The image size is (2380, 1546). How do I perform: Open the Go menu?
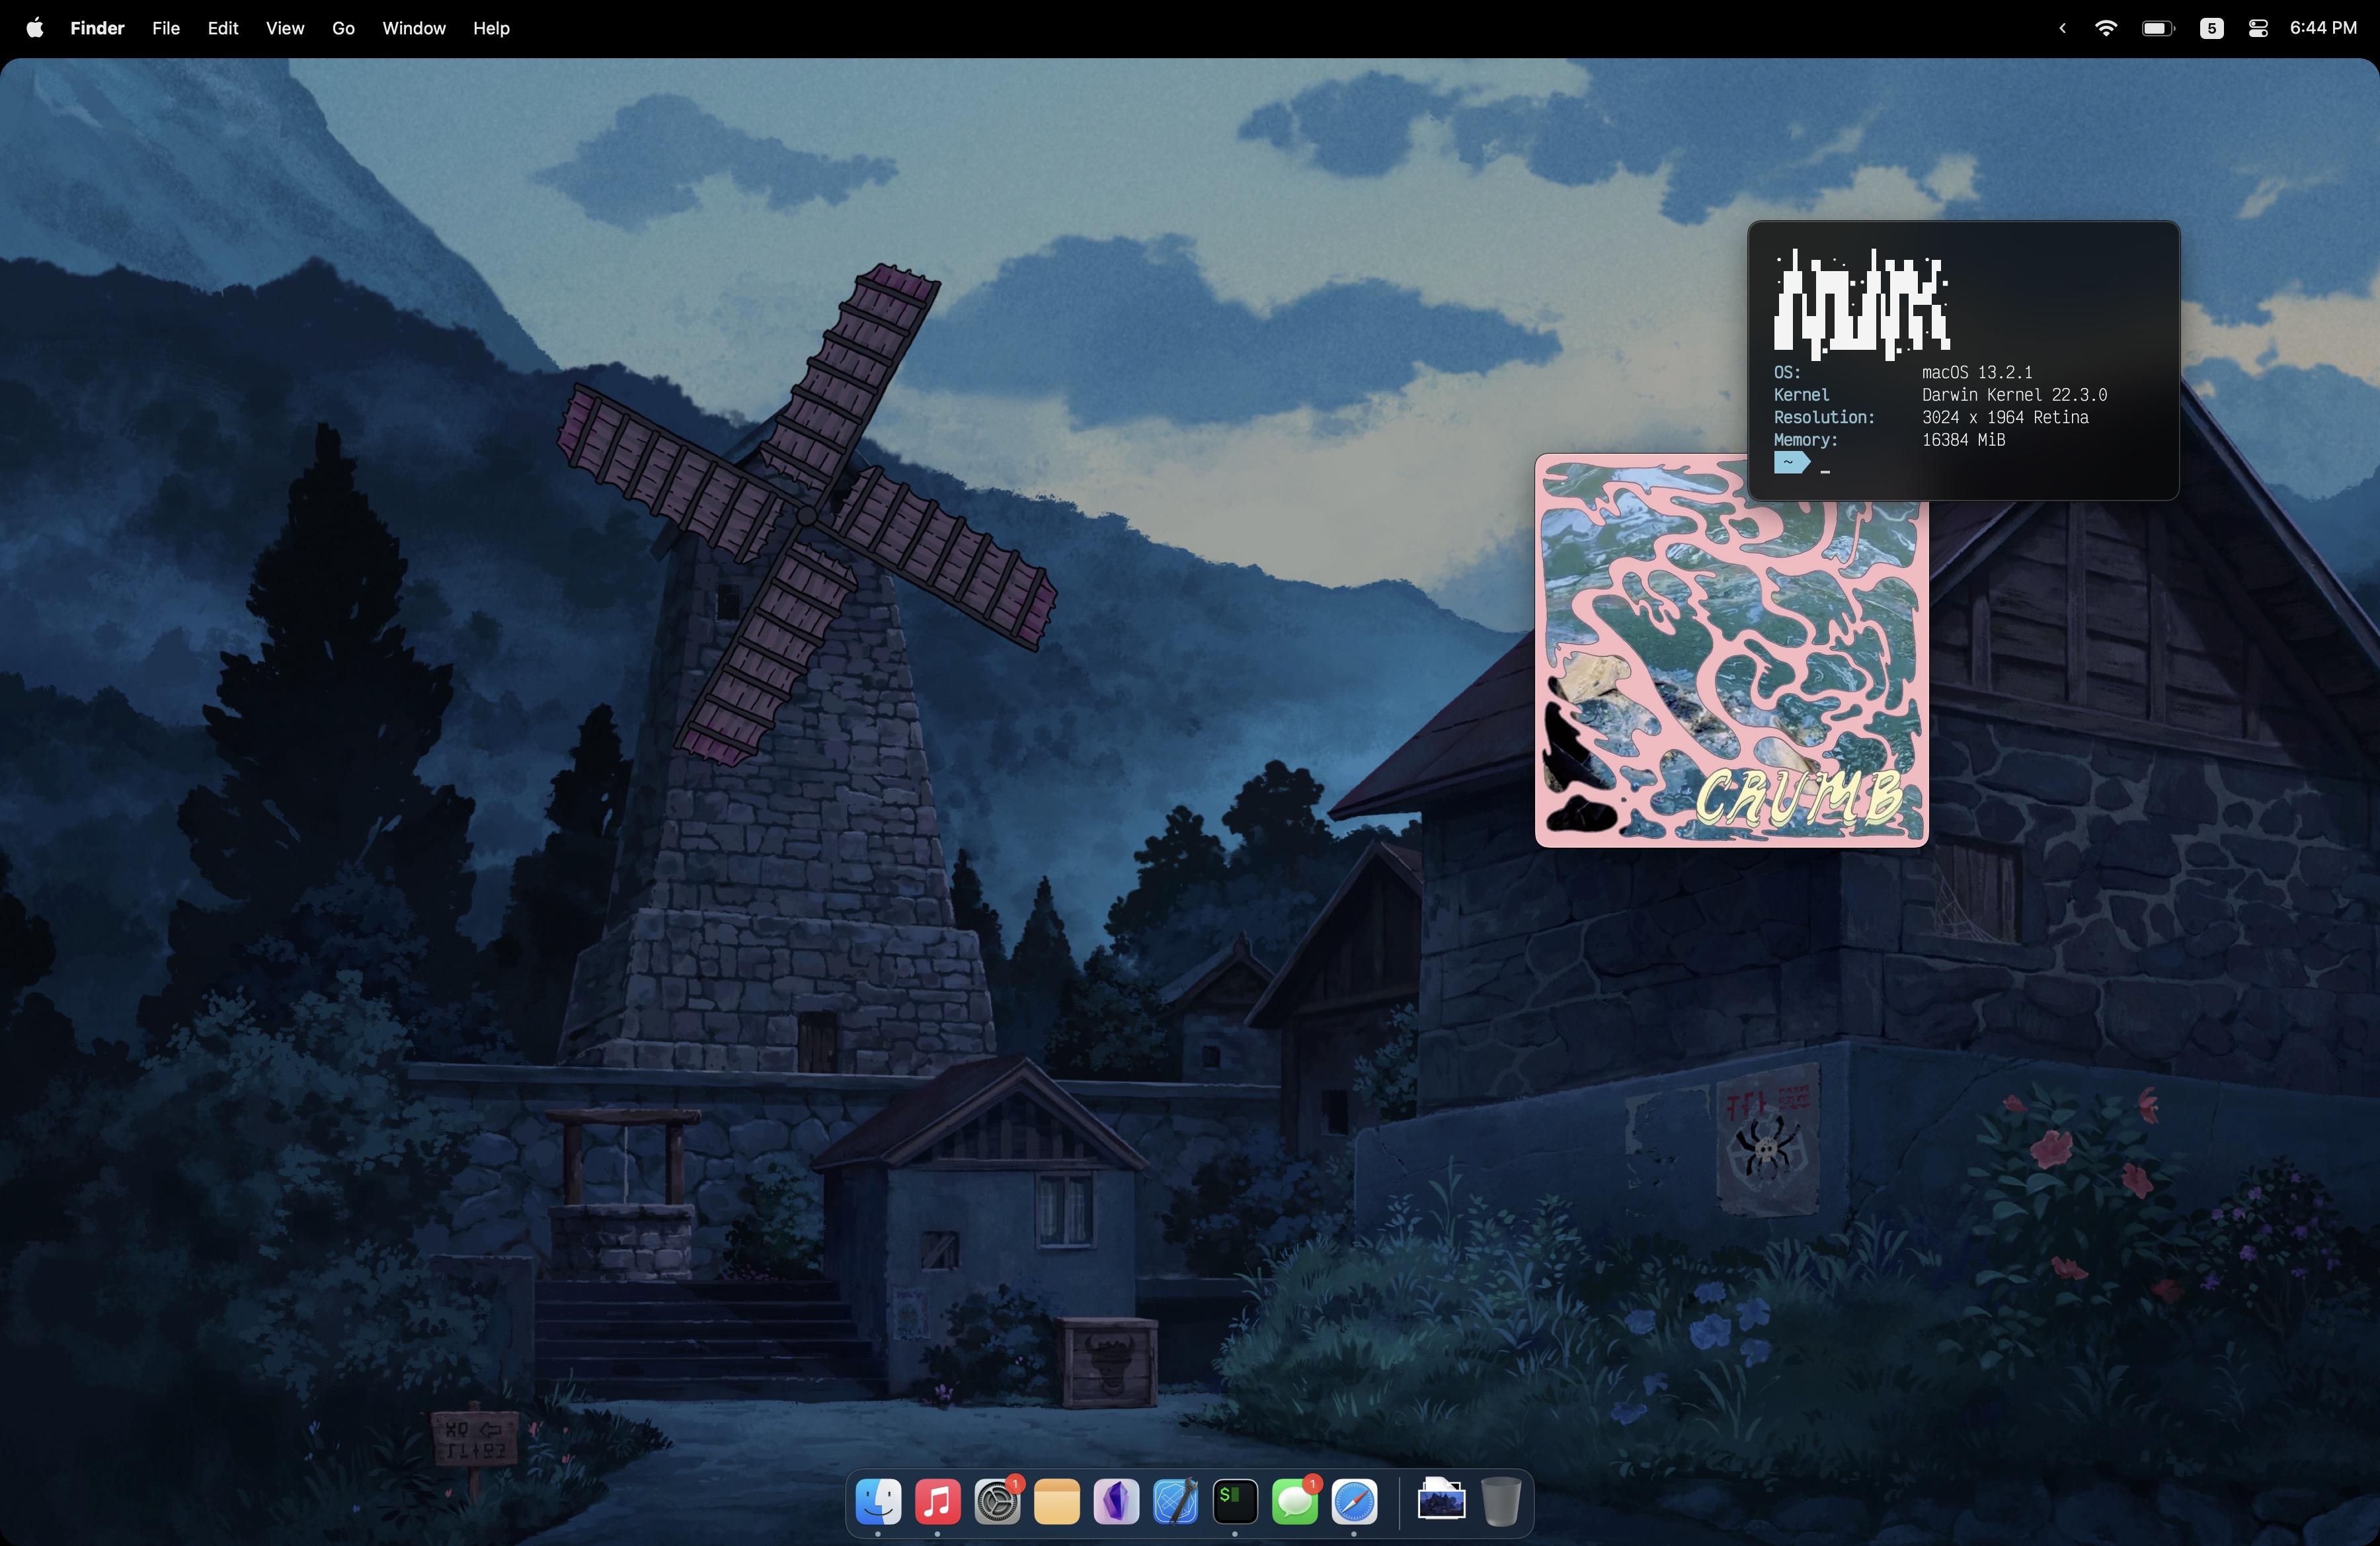[343, 28]
